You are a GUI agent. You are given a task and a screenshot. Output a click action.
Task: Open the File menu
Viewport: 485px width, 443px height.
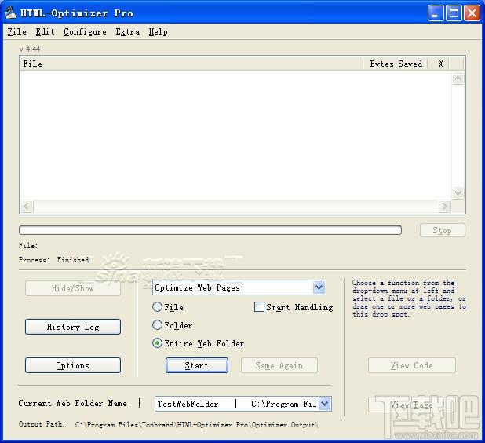coord(16,31)
